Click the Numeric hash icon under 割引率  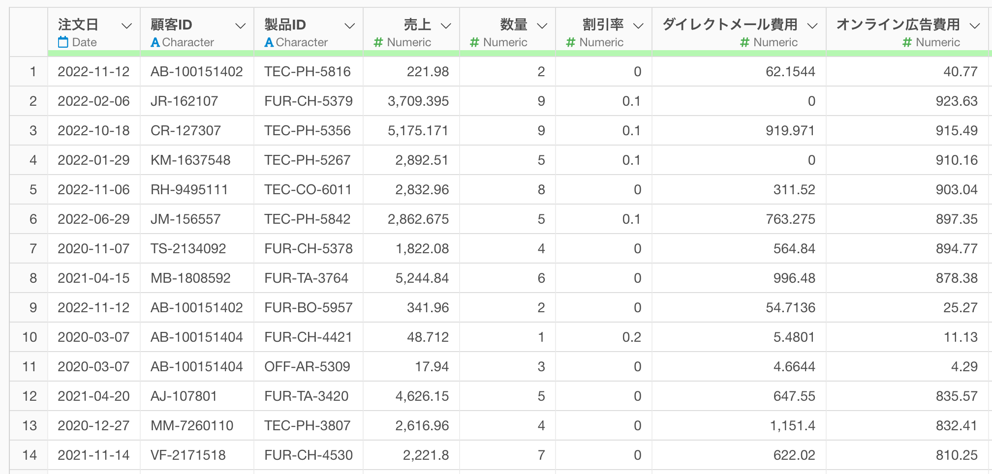[570, 42]
